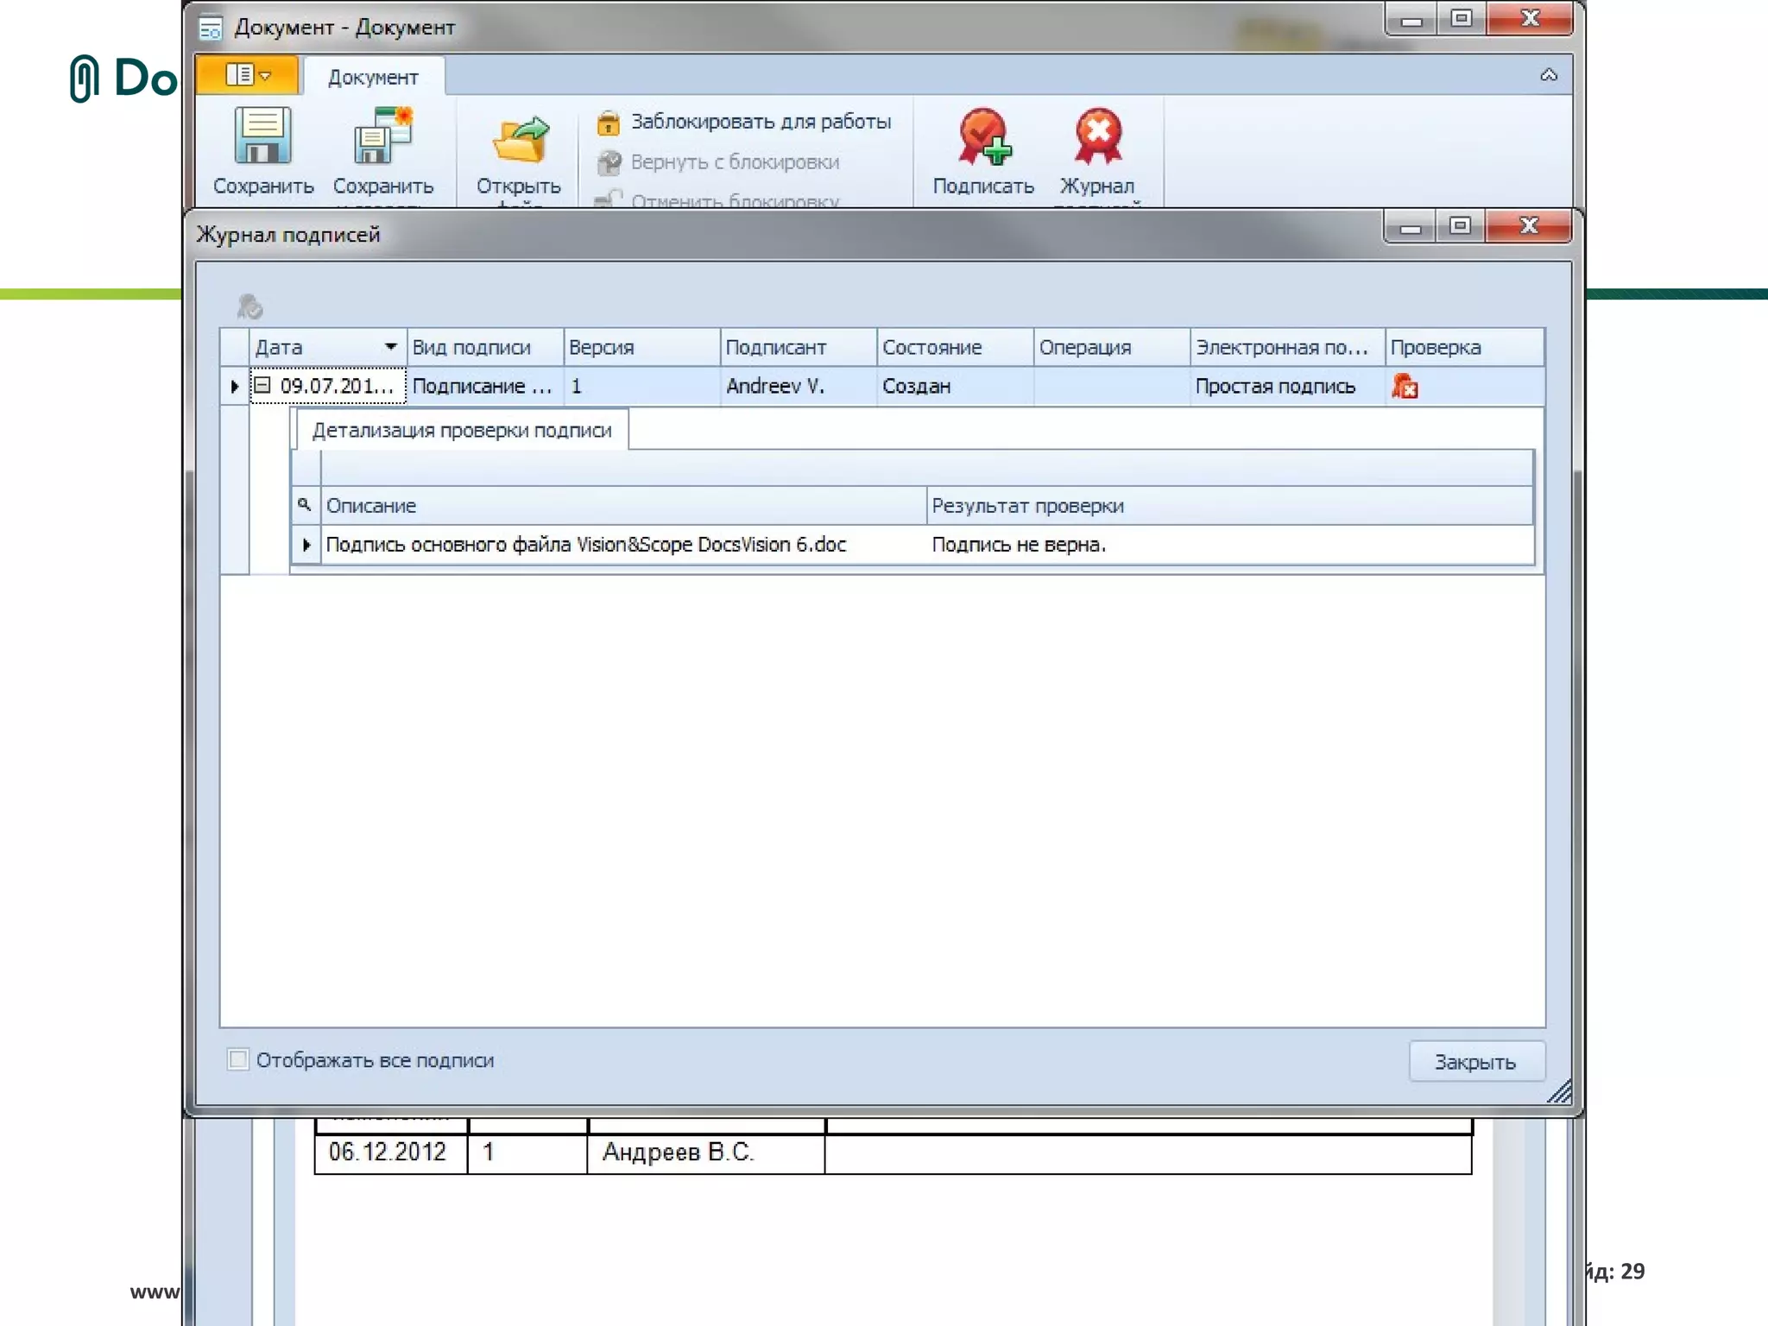Click the Save and close (second Сохранить) icon
The width and height of the screenshot is (1768, 1326).
coord(382,136)
